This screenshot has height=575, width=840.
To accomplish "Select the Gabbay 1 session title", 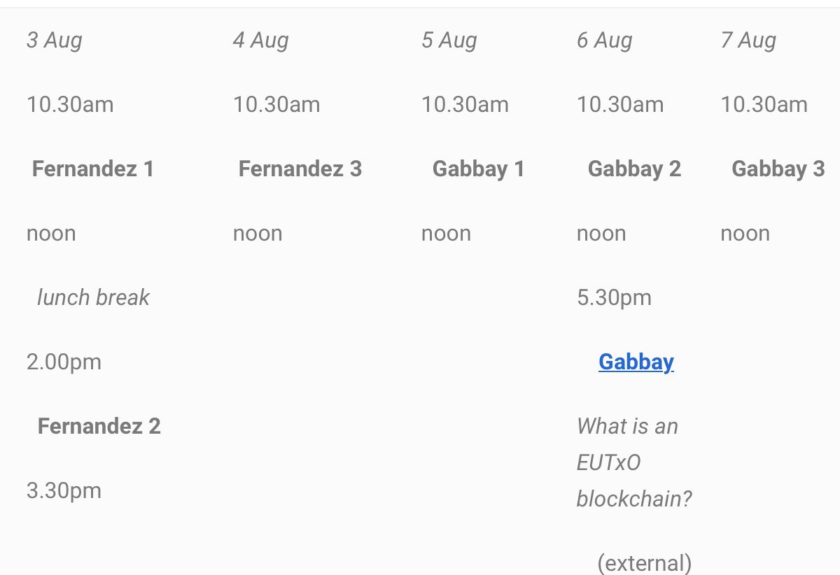I will tap(479, 169).
